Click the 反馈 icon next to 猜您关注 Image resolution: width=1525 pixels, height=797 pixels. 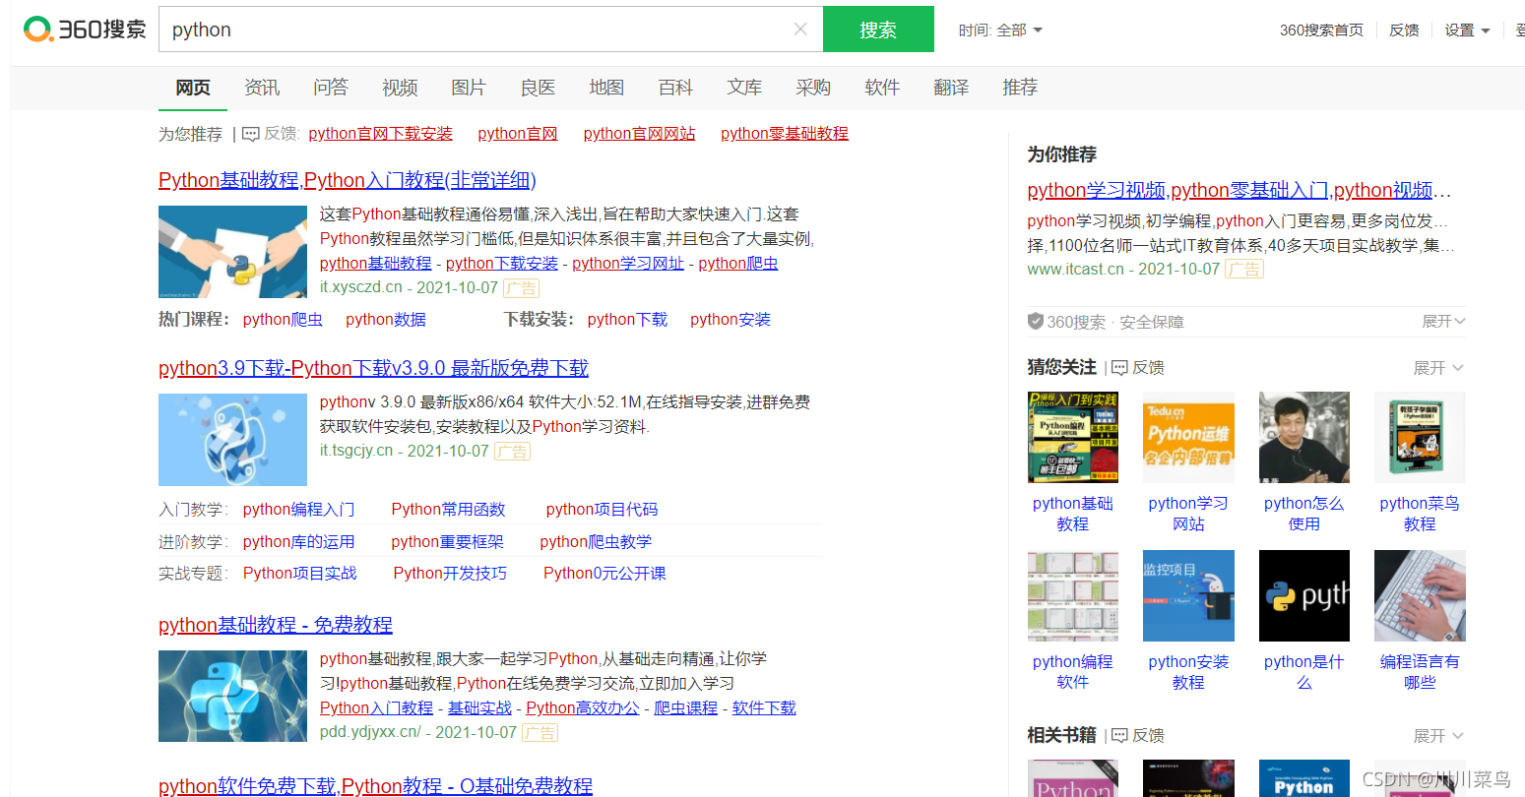1119,368
